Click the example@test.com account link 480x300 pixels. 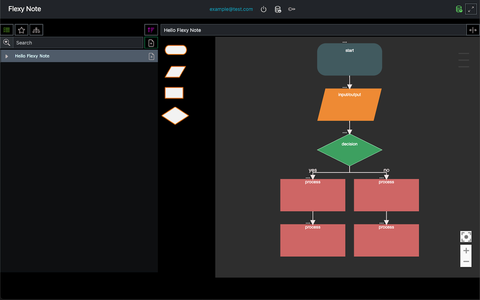231,9
